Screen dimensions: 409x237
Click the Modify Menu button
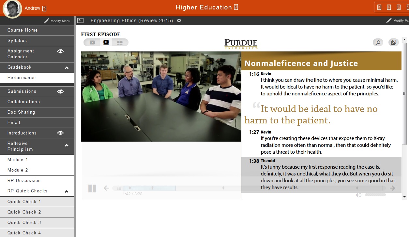tap(57, 21)
